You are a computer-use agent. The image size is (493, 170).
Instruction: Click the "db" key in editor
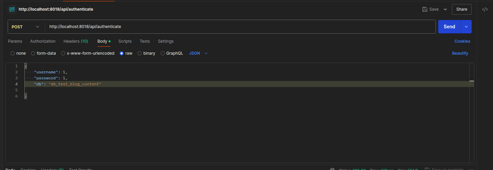click(39, 84)
